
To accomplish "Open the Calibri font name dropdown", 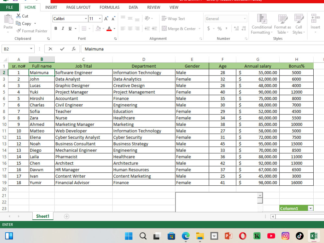I will pos(86,18).
